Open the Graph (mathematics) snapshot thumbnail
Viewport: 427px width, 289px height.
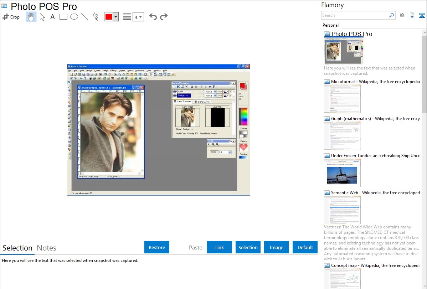(x=342, y=136)
